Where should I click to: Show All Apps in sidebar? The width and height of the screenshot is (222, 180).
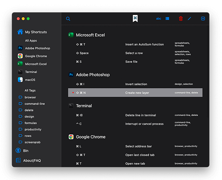coord(31,41)
